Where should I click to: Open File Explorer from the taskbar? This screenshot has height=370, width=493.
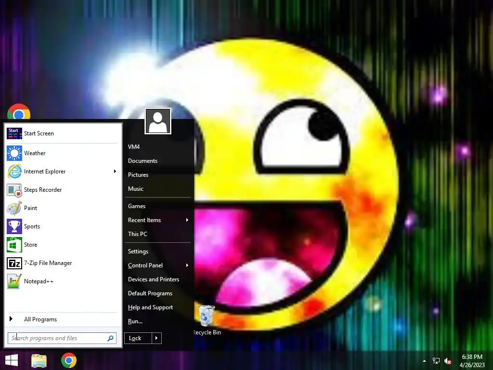39,360
